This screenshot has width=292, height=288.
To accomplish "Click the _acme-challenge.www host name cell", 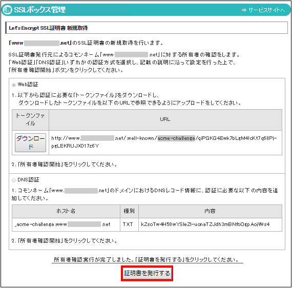I will click(66, 224).
